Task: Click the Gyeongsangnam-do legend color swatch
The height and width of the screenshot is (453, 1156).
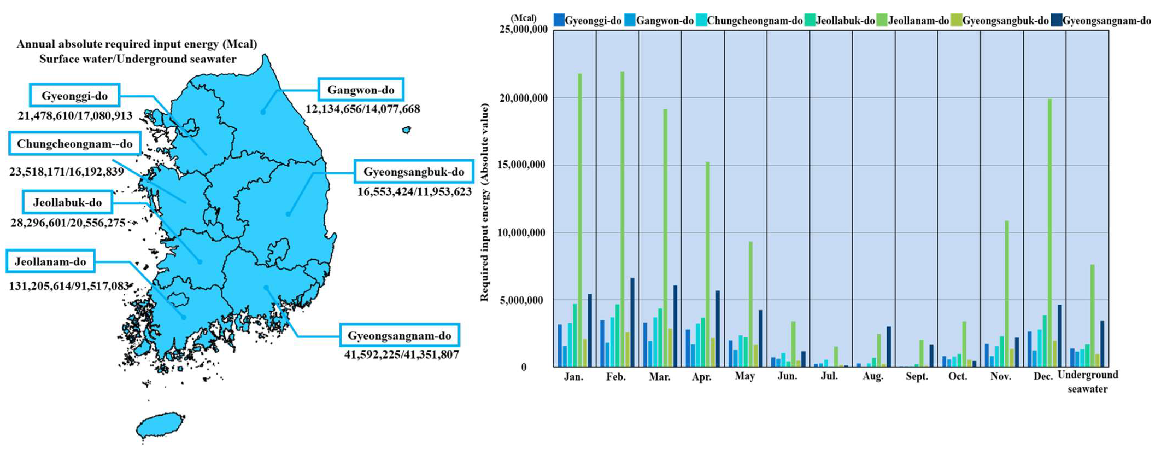Action: [1057, 20]
